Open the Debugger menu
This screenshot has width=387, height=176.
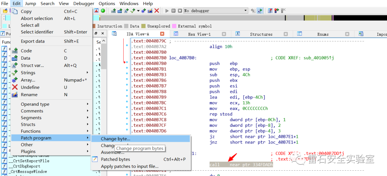[x=84, y=4]
